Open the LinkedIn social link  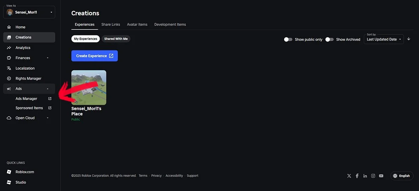coord(365,176)
